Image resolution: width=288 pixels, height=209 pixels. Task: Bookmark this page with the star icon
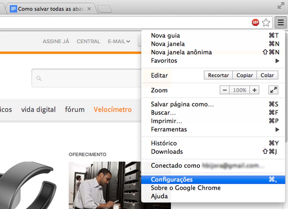coord(266,22)
